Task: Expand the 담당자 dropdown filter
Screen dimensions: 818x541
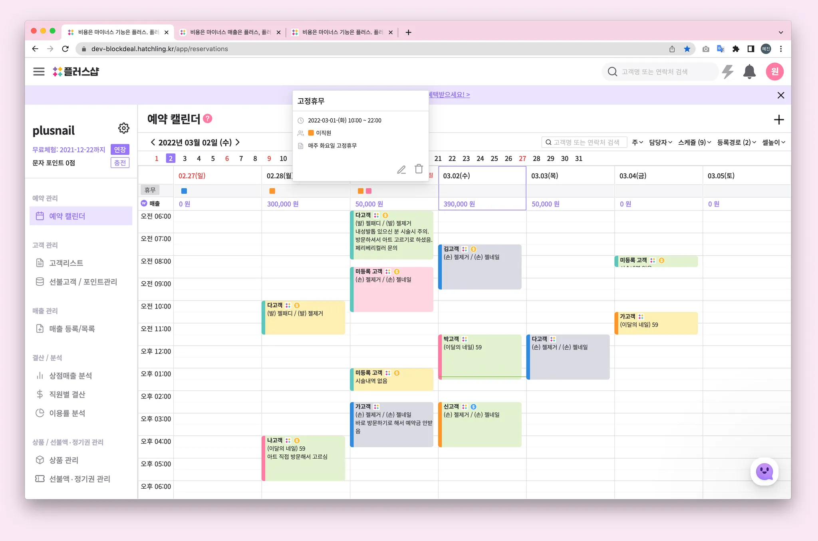Action: tap(660, 142)
